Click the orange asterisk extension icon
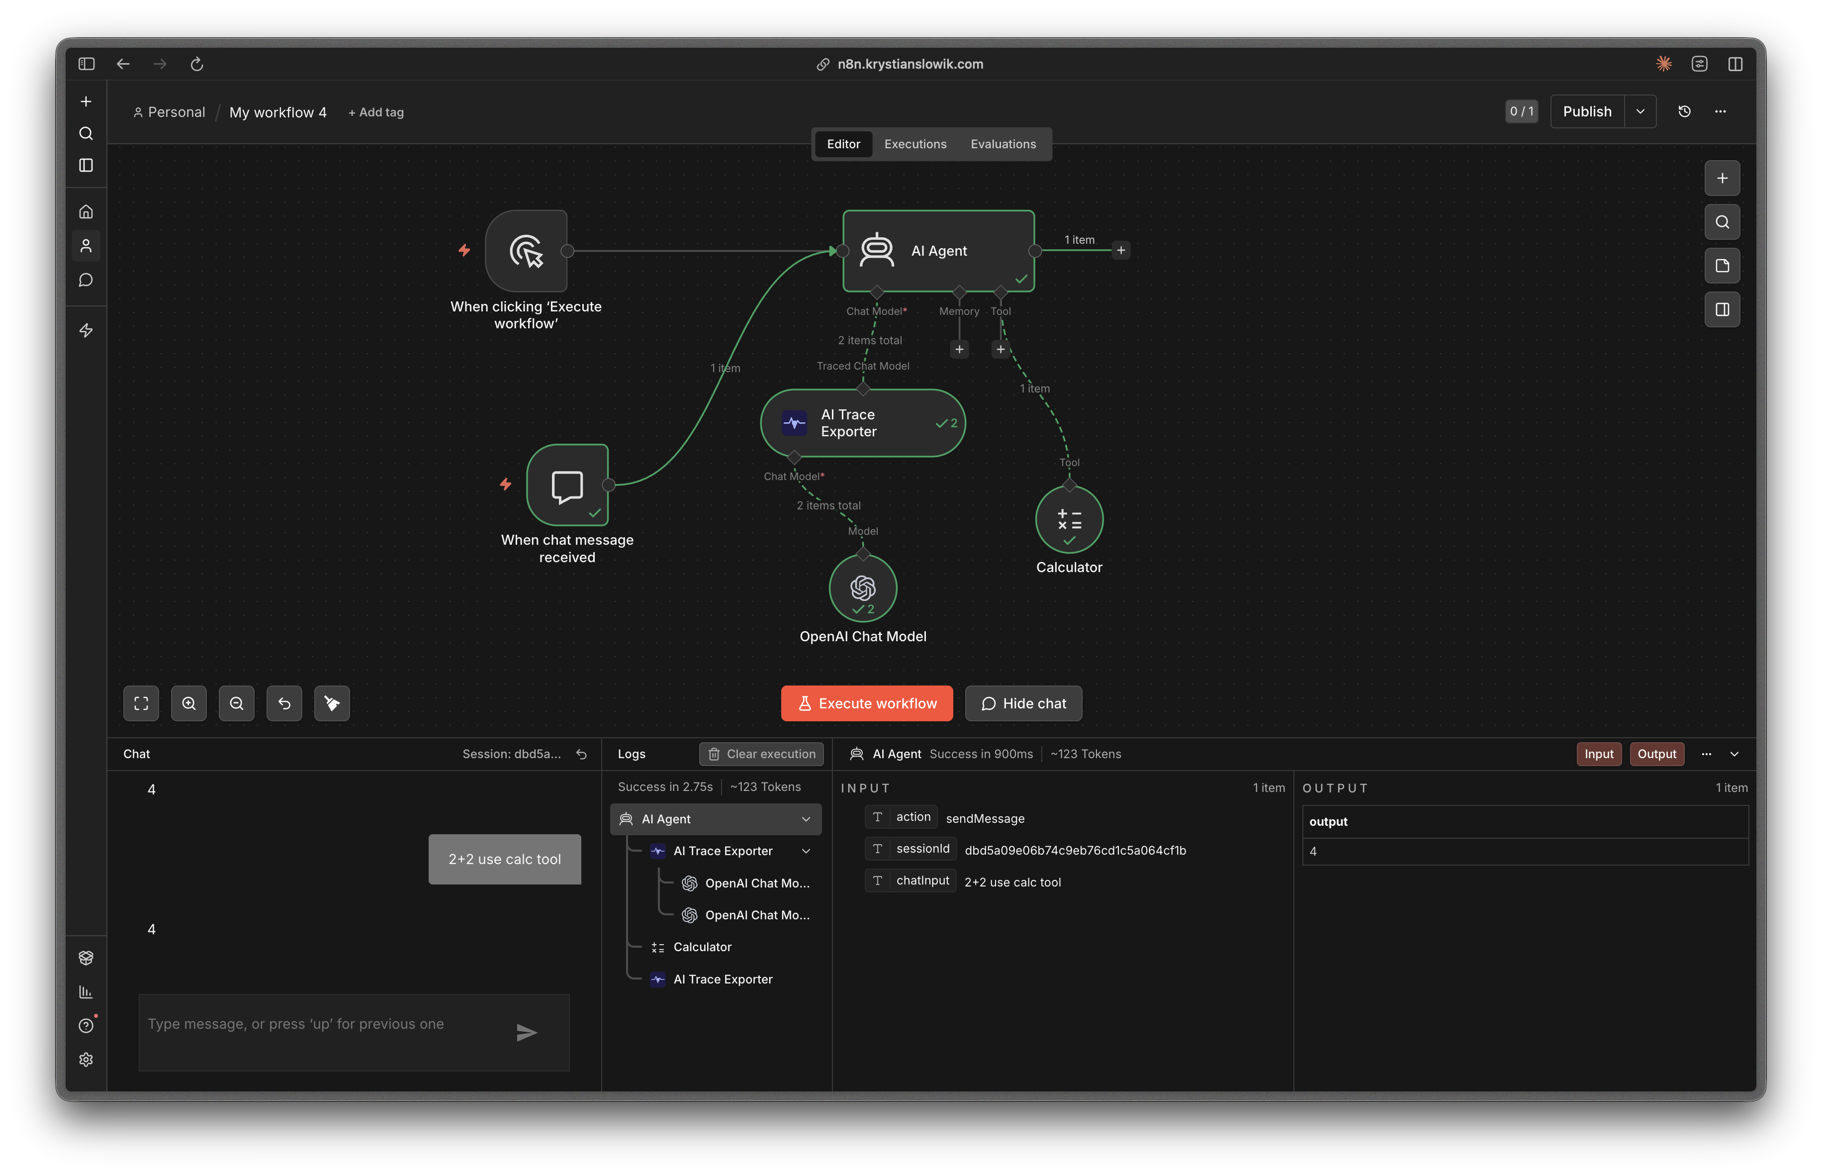Image resolution: width=1822 pixels, height=1175 pixels. [1664, 64]
